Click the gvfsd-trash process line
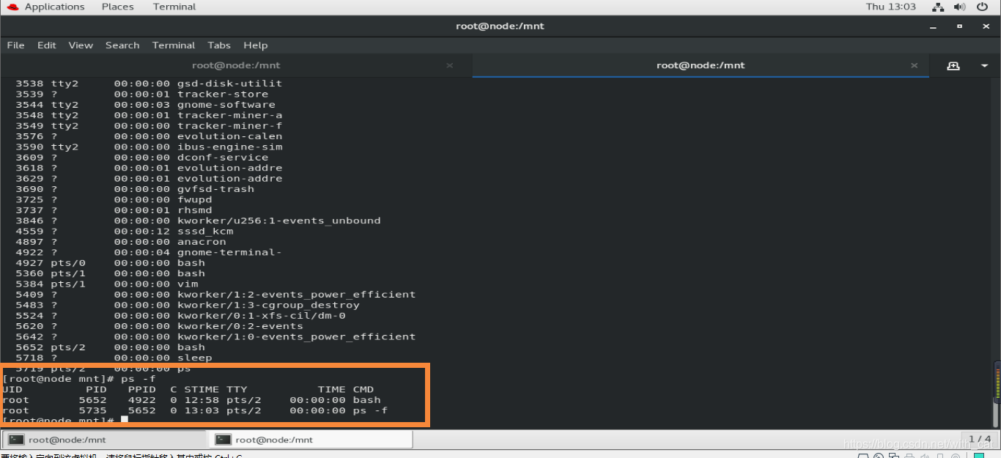1001x458 pixels. pyautogui.click(x=135, y=189)
